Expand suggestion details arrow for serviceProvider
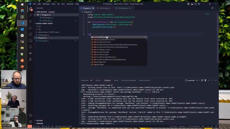The width and height of the screenshot is (230, 129). [145, 37]
